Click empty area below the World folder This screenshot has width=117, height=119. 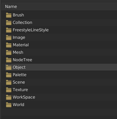[x=59, y=113]
